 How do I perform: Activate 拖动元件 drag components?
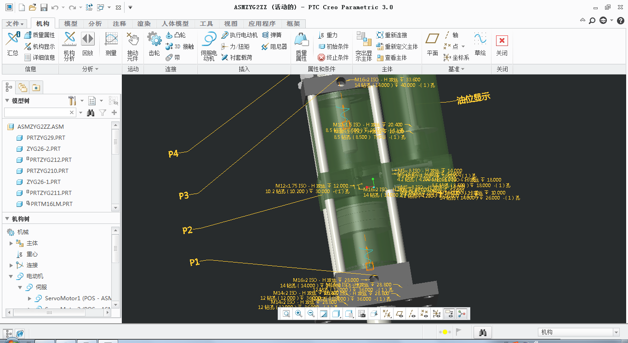(x=133, y=46)
